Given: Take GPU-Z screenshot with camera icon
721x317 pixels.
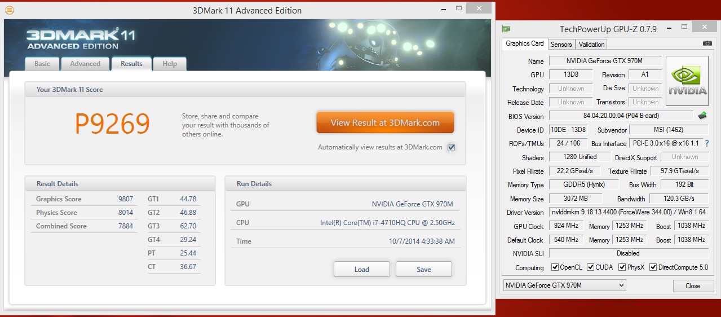Looking at the screenshot, I should (x=707, y=43).
